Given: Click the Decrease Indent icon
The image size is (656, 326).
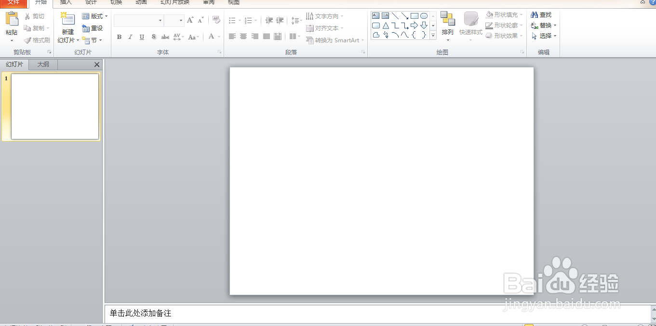Looking at the screenshot, I should pos(269,20).
